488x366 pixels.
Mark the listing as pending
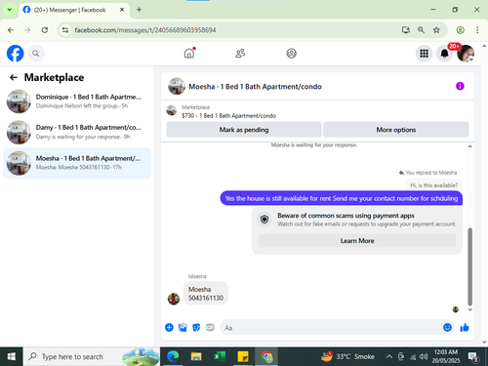[x=244, y=130]
